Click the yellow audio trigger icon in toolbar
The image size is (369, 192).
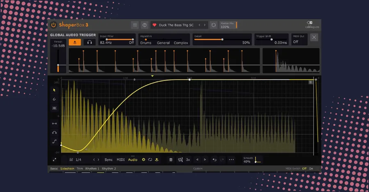[x=157, y=160]
